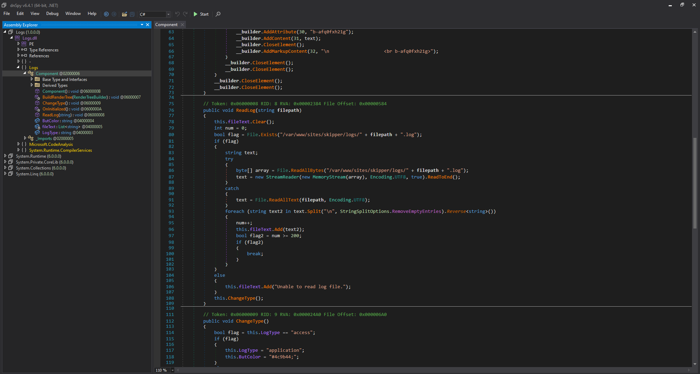Click the fileText field icon
Viewport: 700px width, 374px height.
[37, 127]
